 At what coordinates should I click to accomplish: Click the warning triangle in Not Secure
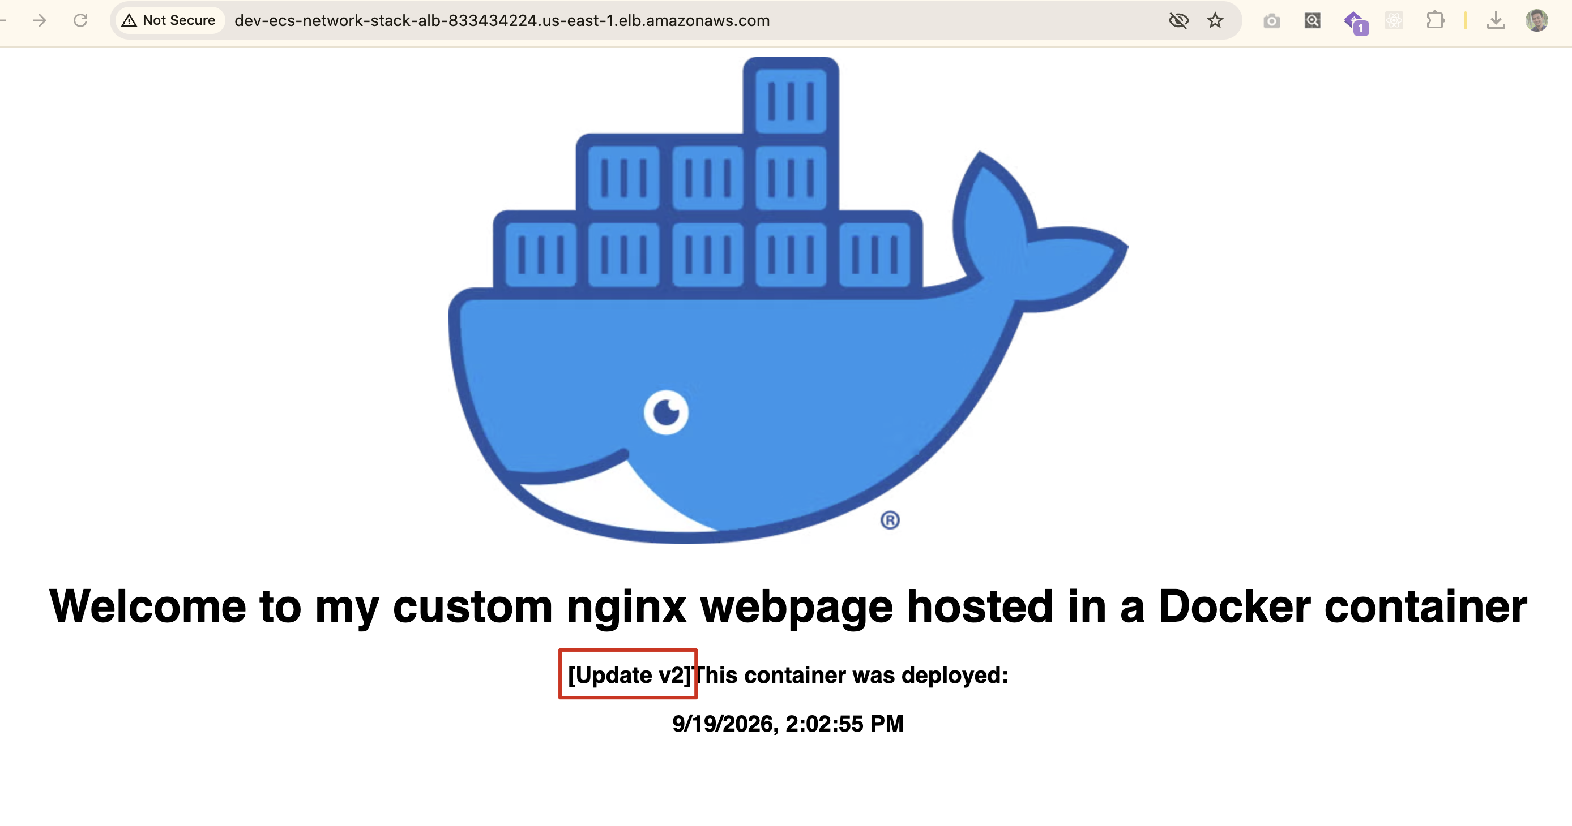point(129,21)
